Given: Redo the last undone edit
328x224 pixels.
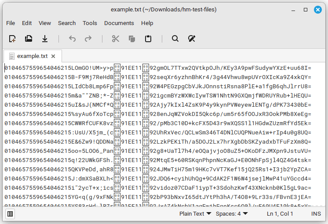Looking at the screenshot, I should (88, 39).
